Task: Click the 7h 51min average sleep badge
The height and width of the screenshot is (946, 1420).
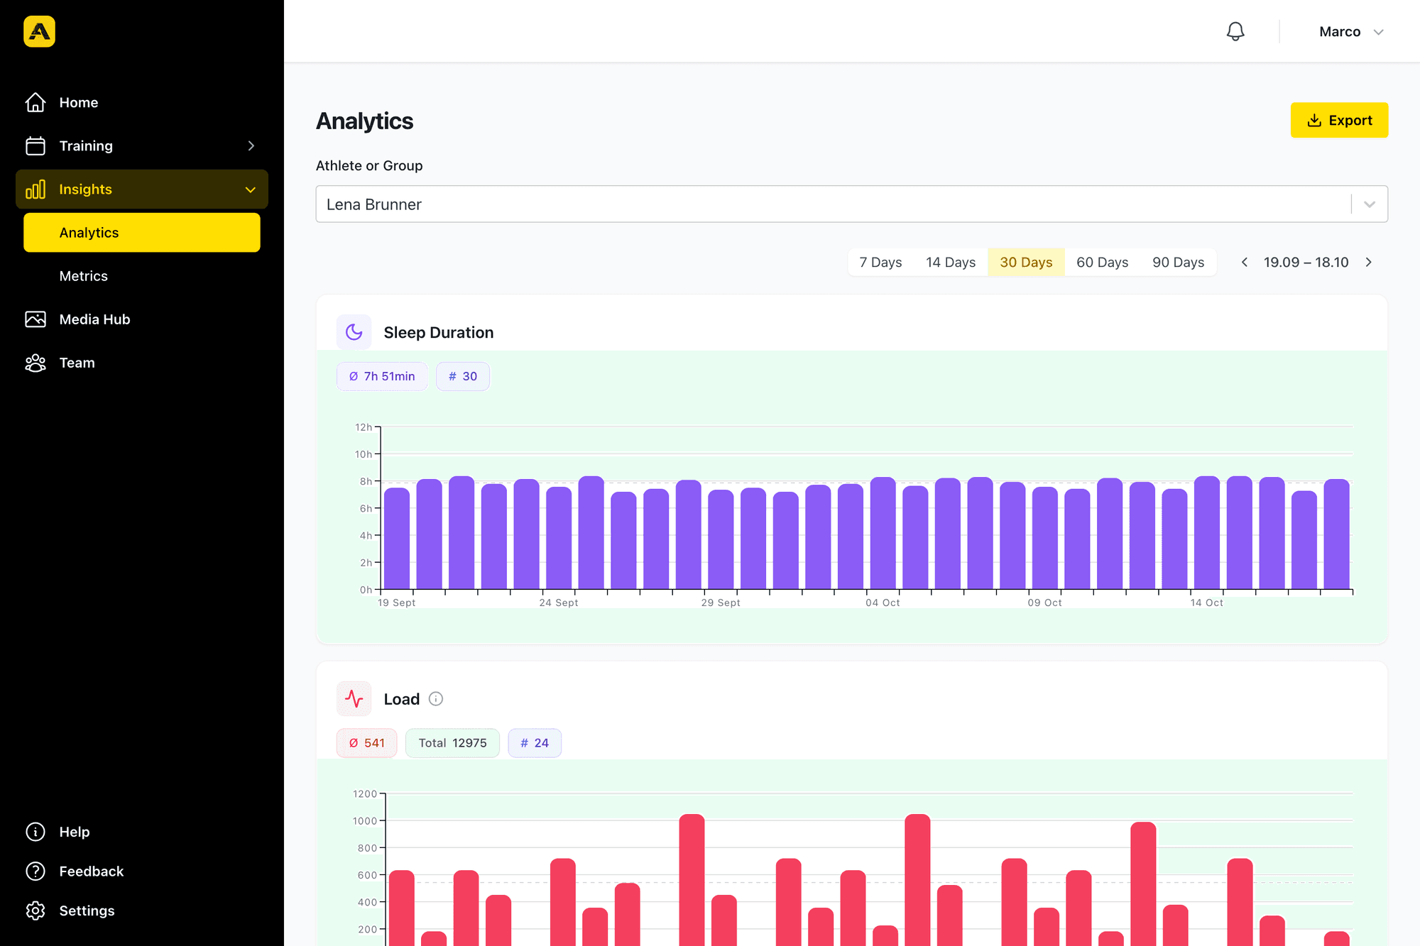Action: point(382,376)
